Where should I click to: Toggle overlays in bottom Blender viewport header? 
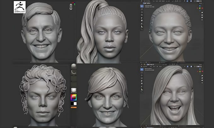click(x=191, y=67)
